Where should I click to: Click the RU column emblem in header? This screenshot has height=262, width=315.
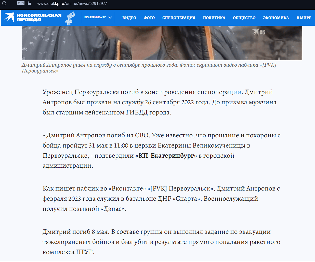(x=70, y=18)
